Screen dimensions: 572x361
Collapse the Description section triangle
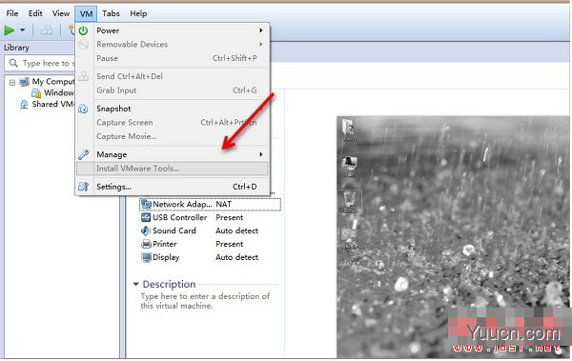(x=135, y=284)
